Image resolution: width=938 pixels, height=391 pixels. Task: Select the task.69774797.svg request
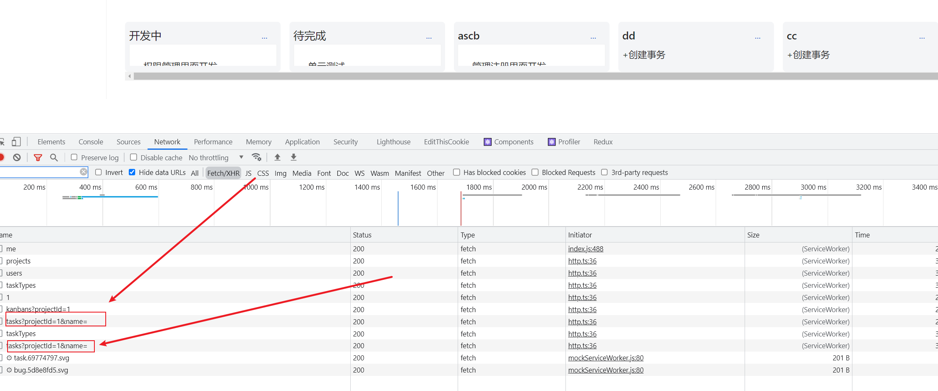point(469,358)
